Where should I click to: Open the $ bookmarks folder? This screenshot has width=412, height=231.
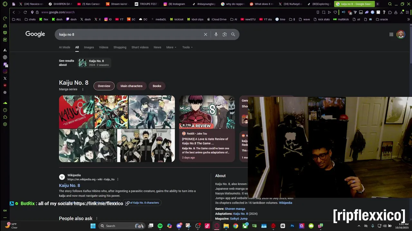(x=292, y=19)
